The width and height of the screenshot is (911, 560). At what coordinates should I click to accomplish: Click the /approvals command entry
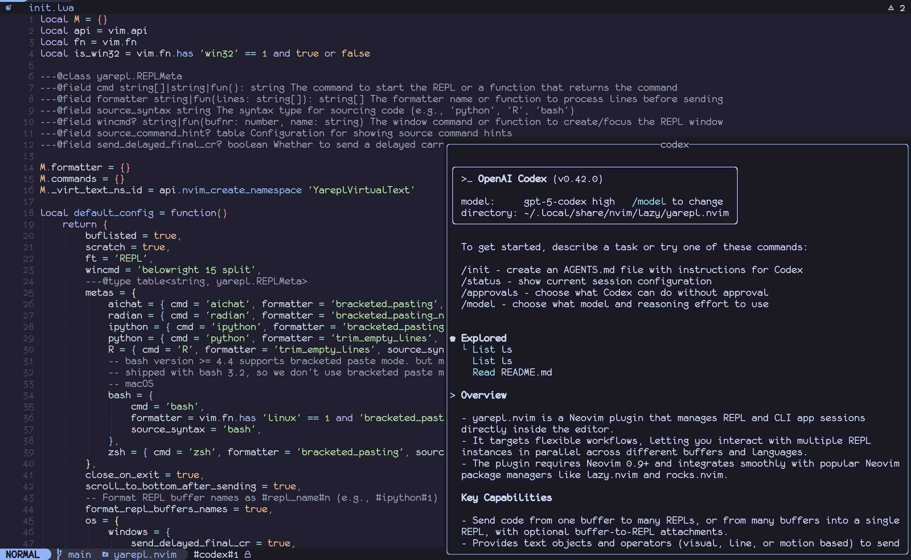click(489, 293)
